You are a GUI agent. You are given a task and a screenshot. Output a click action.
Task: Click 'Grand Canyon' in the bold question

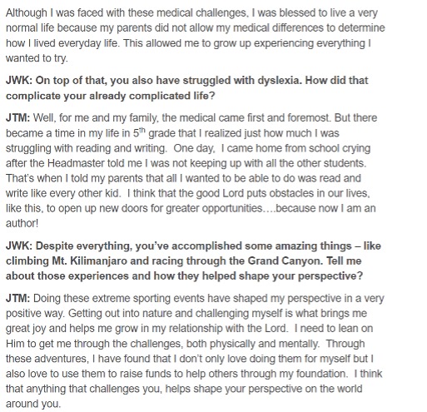click(x=285, y=261)
